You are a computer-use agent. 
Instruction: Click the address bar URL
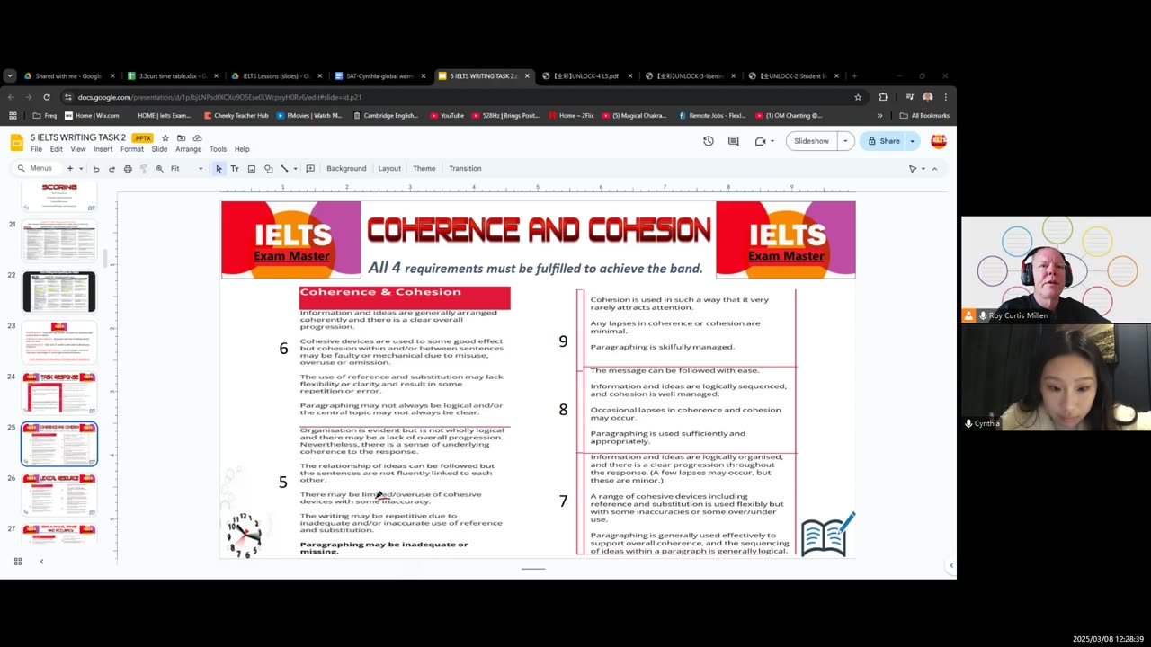click(x=220, y=97)
